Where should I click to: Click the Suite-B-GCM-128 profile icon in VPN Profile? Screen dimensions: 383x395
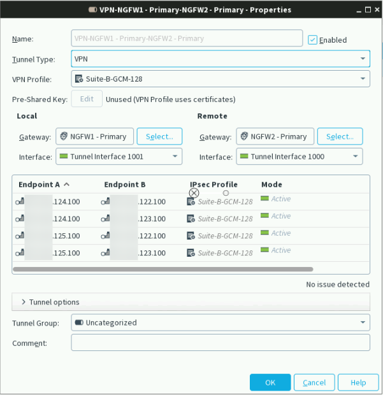[x=79, y=79]
